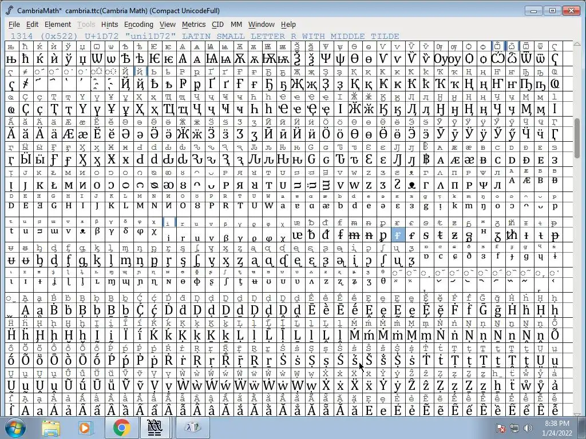Select the capital Ѱ Cyrillic psi glyph in top row
This screenshot has width=586, height=439.
pos(326,59)
